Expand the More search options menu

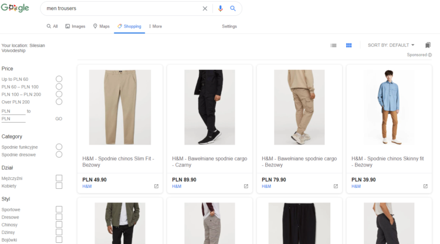click(x=155, y=26)
